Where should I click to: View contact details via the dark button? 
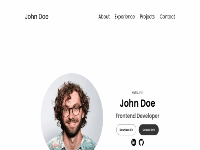149,130
